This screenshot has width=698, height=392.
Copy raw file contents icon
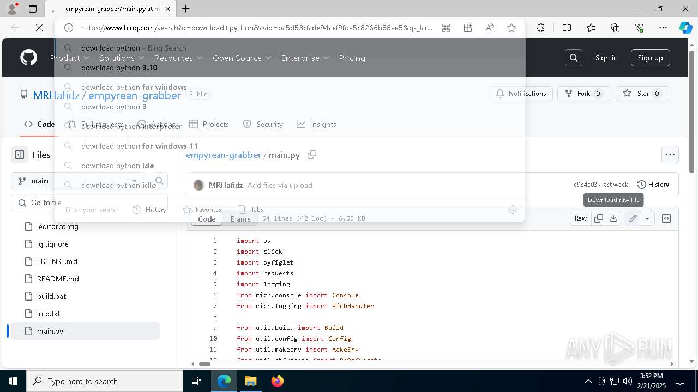599,218
